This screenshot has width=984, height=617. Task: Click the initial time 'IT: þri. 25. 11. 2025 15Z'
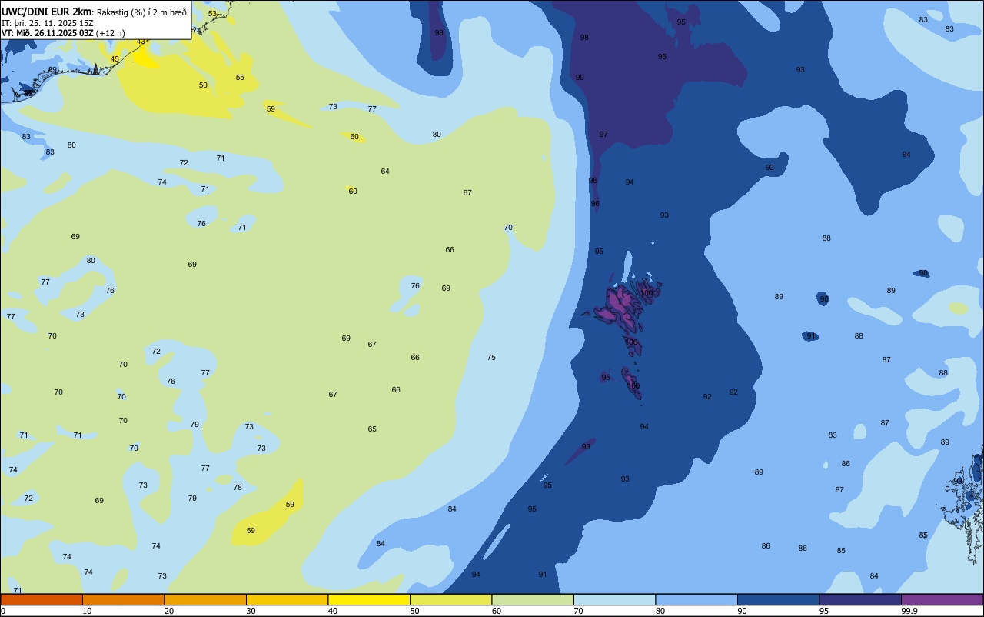point(48,23)
